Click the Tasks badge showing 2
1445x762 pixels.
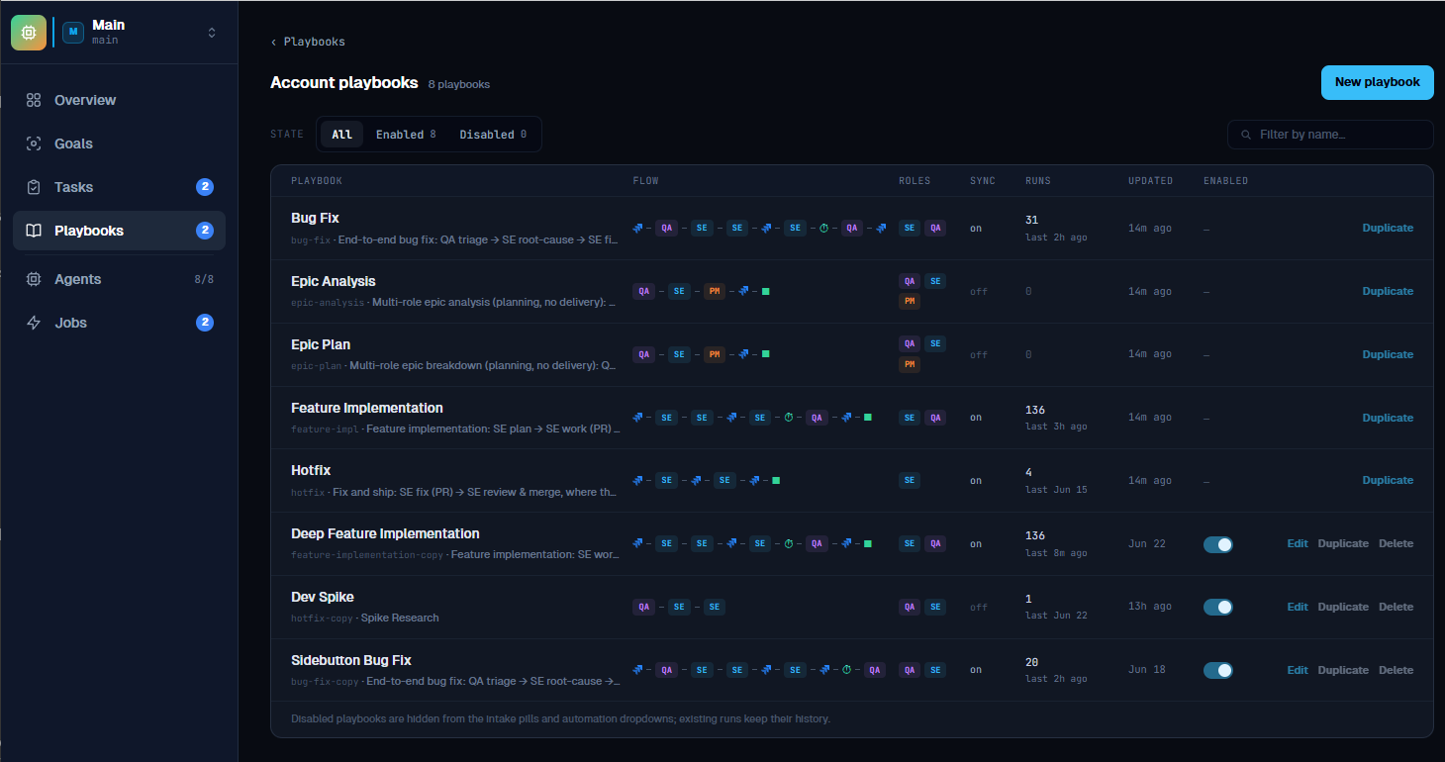(205, 187)
